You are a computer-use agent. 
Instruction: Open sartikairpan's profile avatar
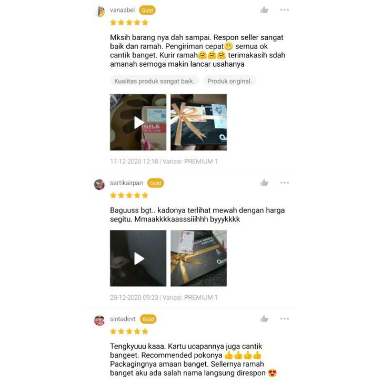[99, 184]
